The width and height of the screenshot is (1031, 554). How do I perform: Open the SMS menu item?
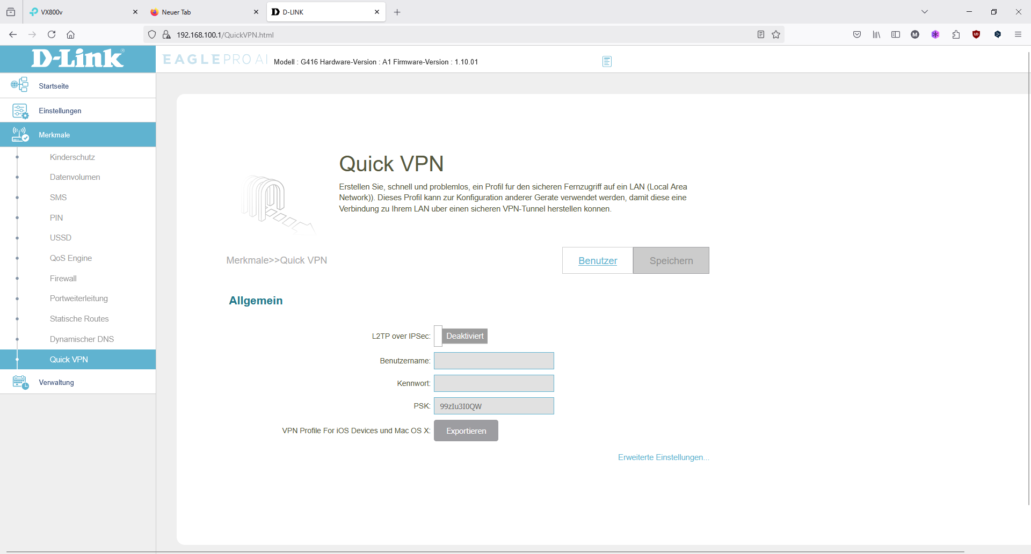[58, 198]
